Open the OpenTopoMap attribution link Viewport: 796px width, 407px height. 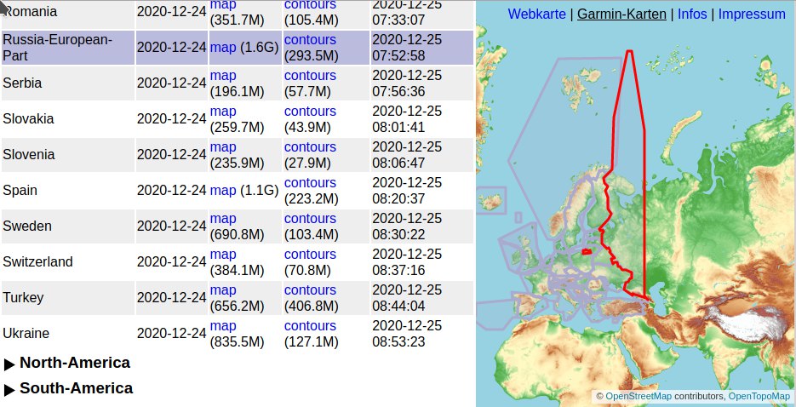[x=759, y=396]
